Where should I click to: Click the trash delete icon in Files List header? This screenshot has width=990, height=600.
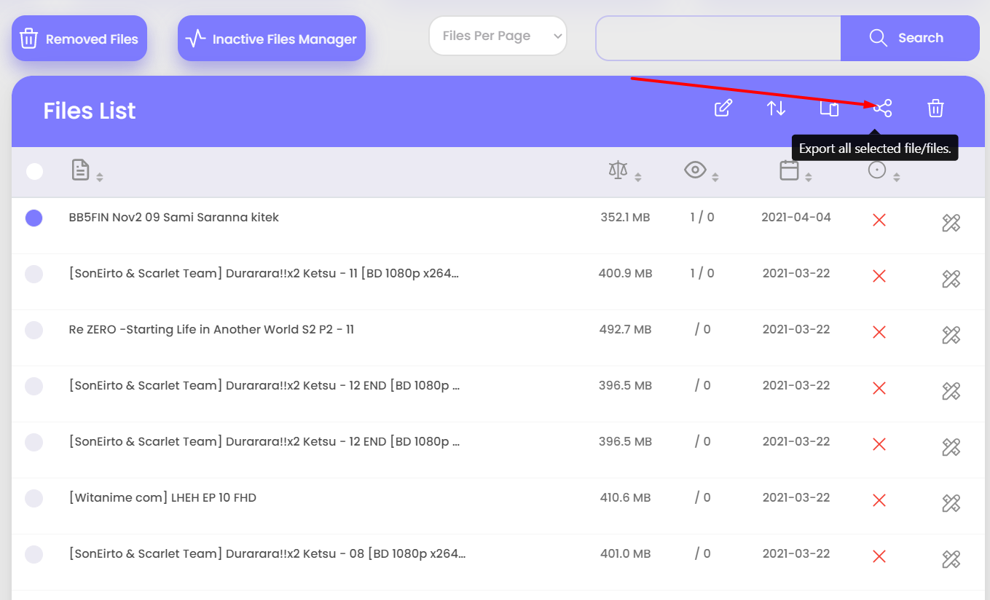pos(935,108)
